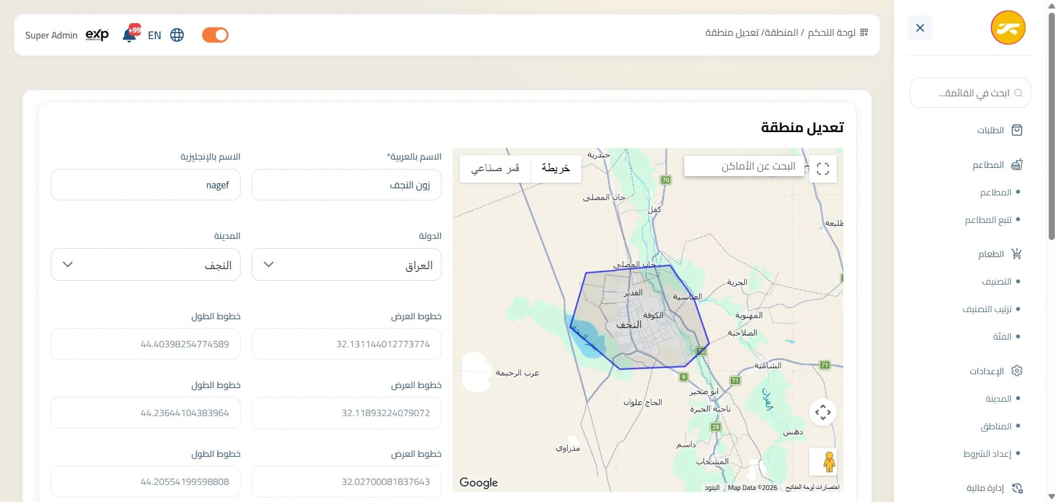Switch language to EN
Viewport: 1057px width, 502px height.
click(155, 35)
